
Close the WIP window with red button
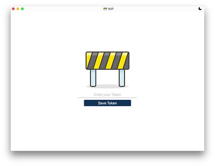[13, 9]
